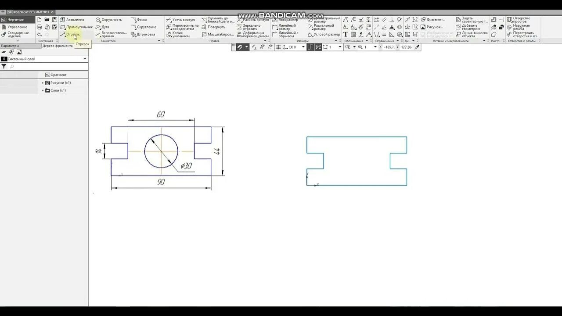Select the Угловой размер tool
The image size is (562, 316).
(324, 34)
